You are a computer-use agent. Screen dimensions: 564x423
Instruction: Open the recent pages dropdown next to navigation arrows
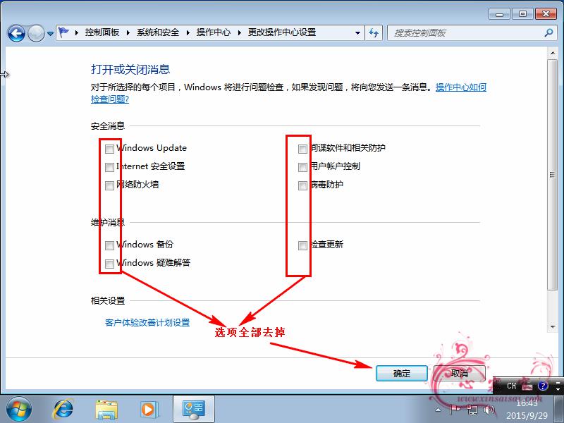(x=51, y=32)
